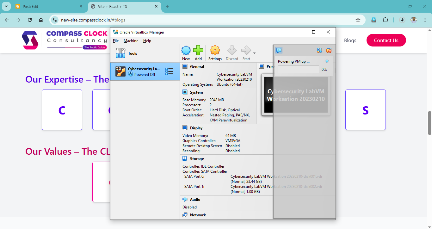Viewport: 432px width, 229px height.
Task: Switch to the 'Post: Edit' browser tab
Action: tap(49, 6)
